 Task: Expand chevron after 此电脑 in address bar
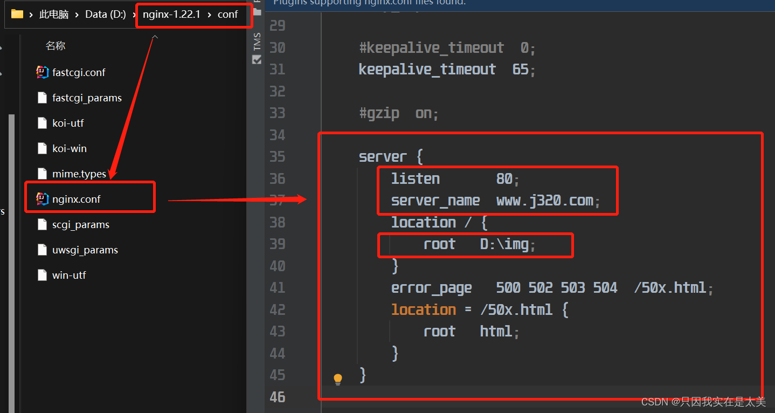pos(77,15)
